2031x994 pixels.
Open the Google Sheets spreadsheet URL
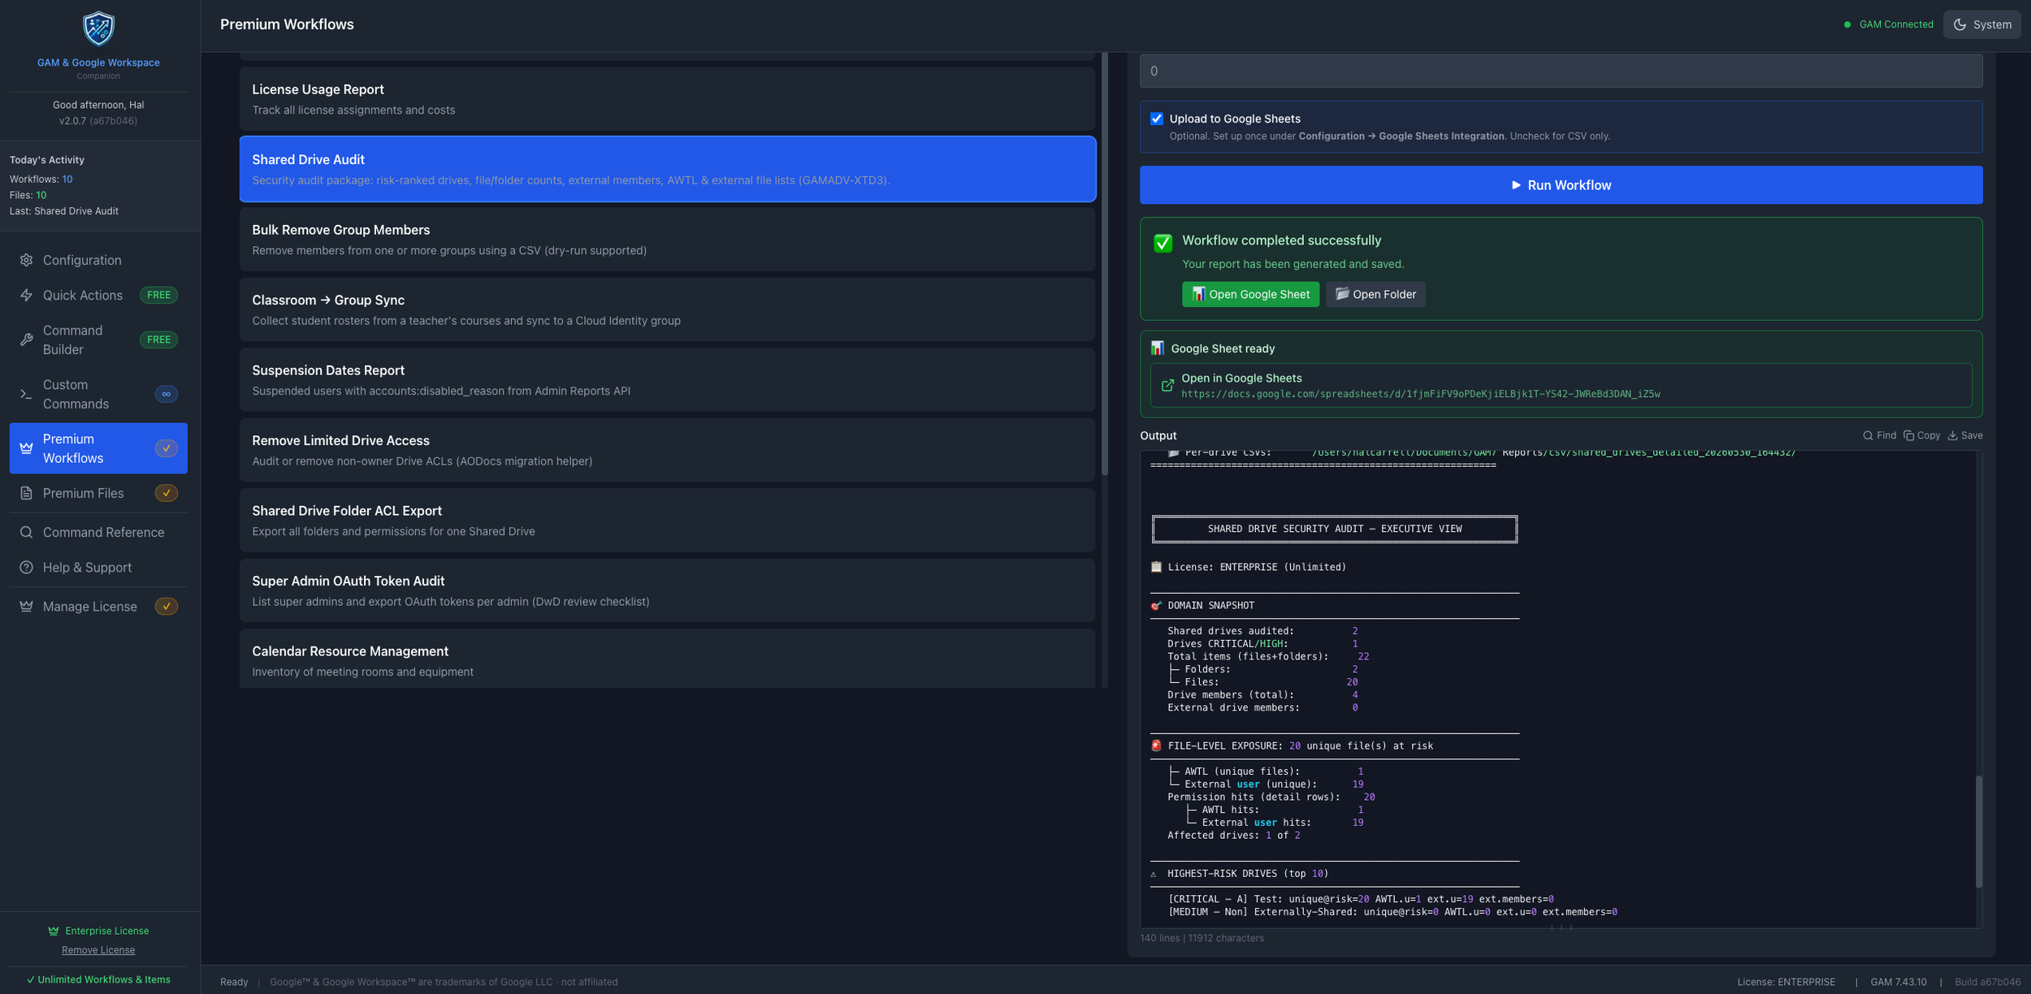tap(1420, 394)
